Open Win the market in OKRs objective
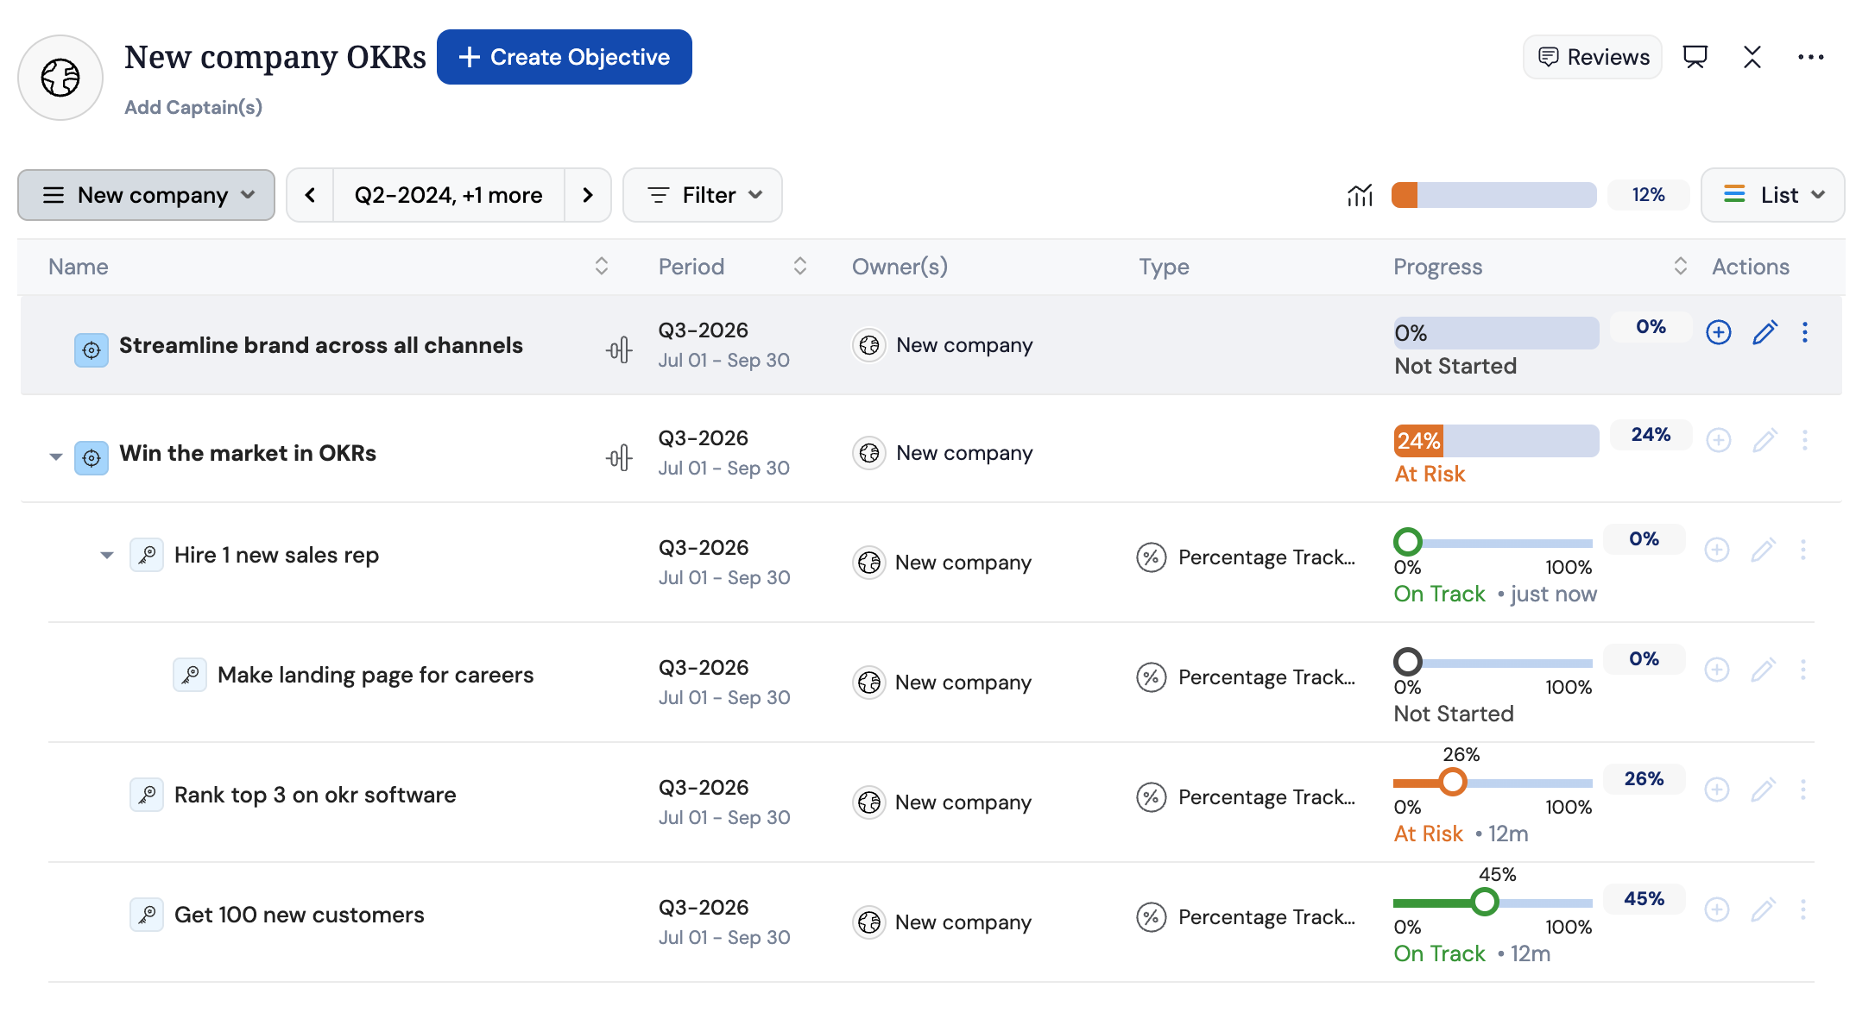 [248, 453]
